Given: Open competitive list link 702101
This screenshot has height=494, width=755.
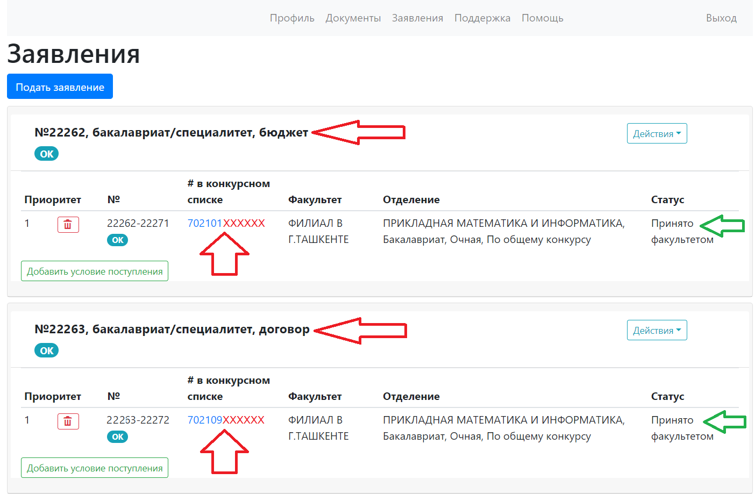Looking at the screenshot, I should 205,224.
